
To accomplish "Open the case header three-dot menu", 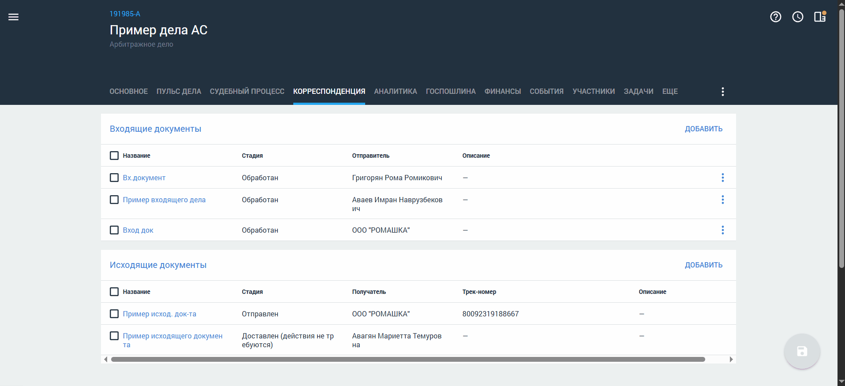I will (x=722, y=92).
